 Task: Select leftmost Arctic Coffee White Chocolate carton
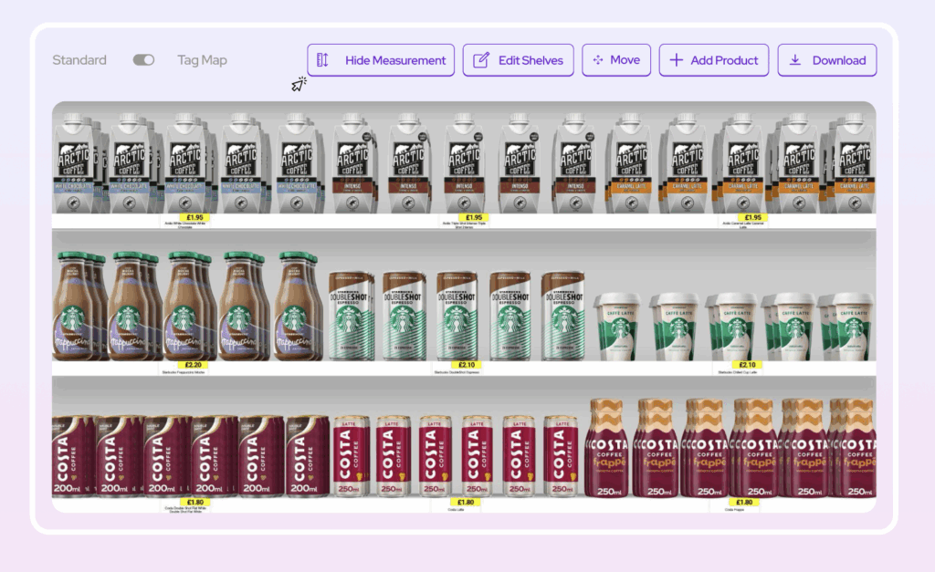74,163
